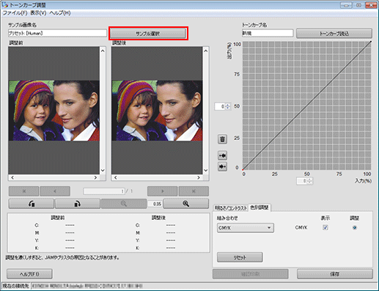
Task: Open the ファイル(F) menu
Action: pos(15,12)
